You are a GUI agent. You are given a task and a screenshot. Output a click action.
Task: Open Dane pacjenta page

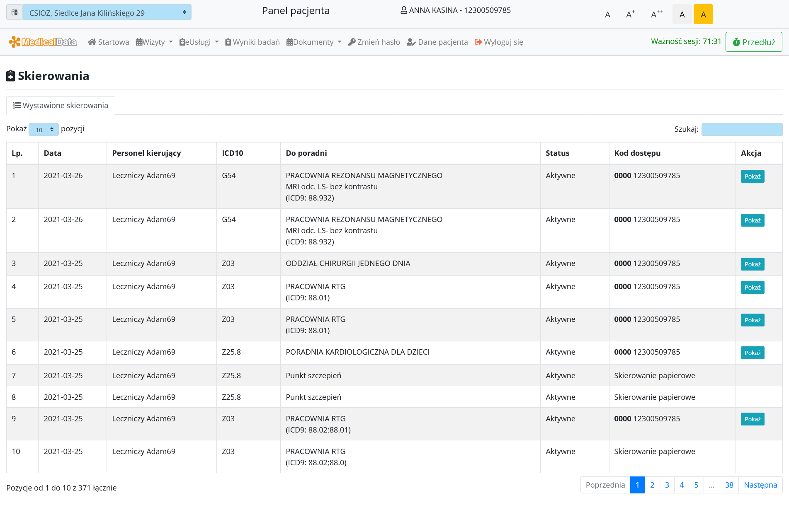pos(437,42)
